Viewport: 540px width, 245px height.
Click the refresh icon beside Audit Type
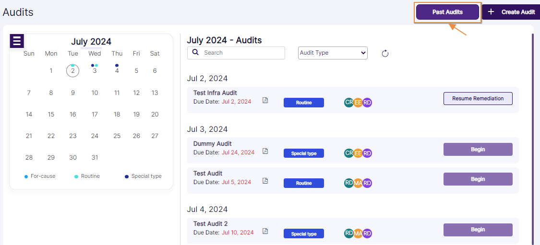coord(385,53)
